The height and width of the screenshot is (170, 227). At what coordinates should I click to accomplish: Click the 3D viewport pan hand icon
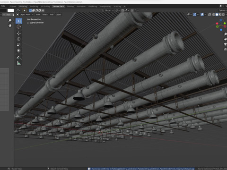pyautogui.click(x=226, y=39)
